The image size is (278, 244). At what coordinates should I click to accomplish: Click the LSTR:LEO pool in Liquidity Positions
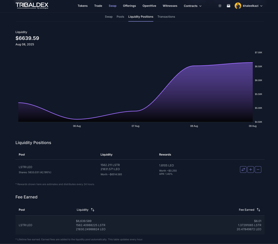(26, 167)
